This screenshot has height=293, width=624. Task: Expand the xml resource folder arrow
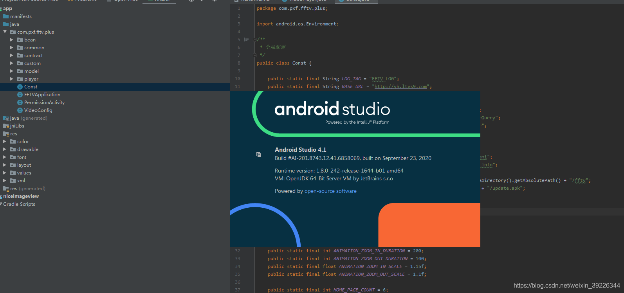tap(5, 181)
